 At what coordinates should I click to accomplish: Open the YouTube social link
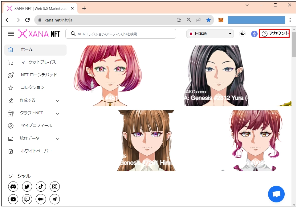tap(13, 199)
